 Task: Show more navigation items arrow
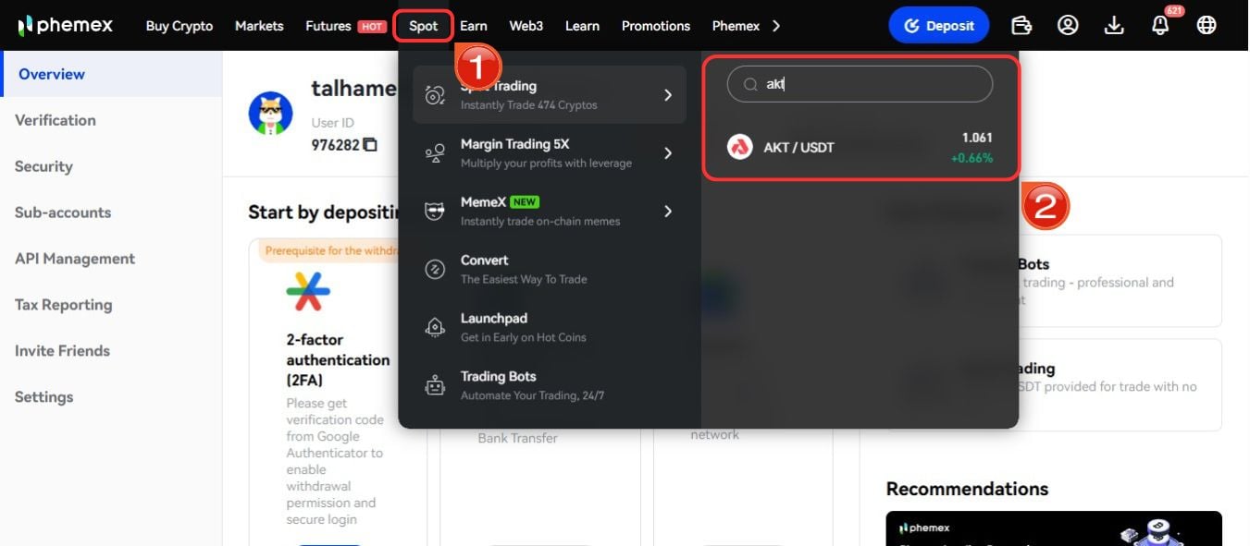(775, 26)
